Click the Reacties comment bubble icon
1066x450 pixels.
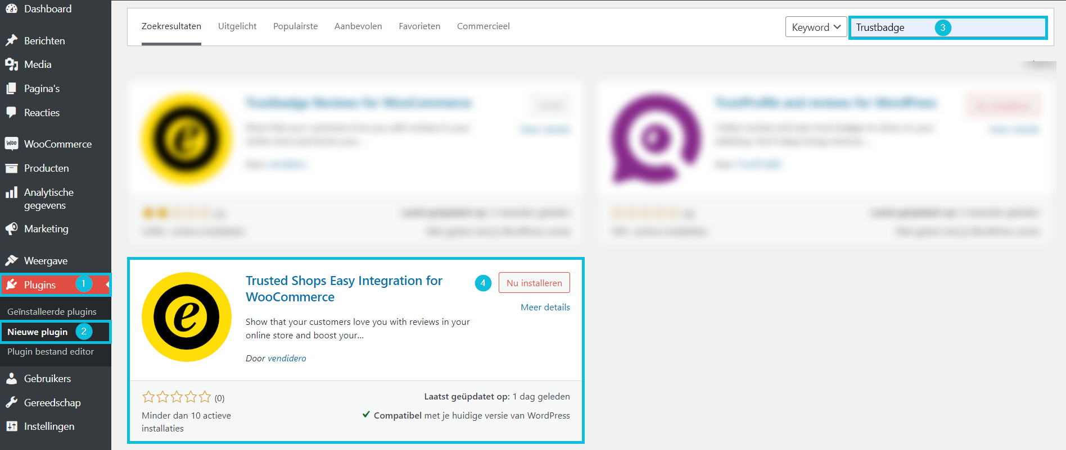(11, 113)
